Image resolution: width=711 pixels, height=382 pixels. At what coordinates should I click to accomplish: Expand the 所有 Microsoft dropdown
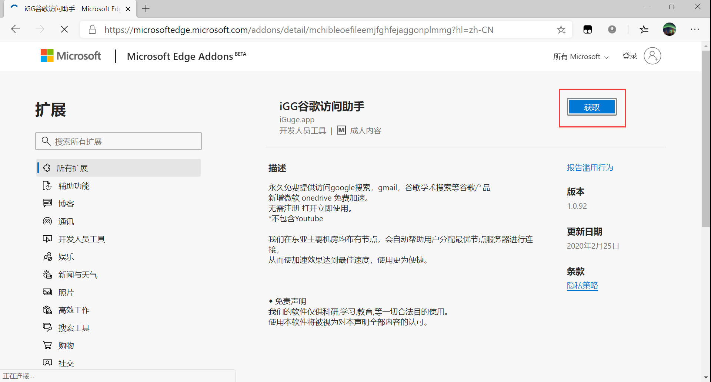pyautogui.click(x=581, y=57)
